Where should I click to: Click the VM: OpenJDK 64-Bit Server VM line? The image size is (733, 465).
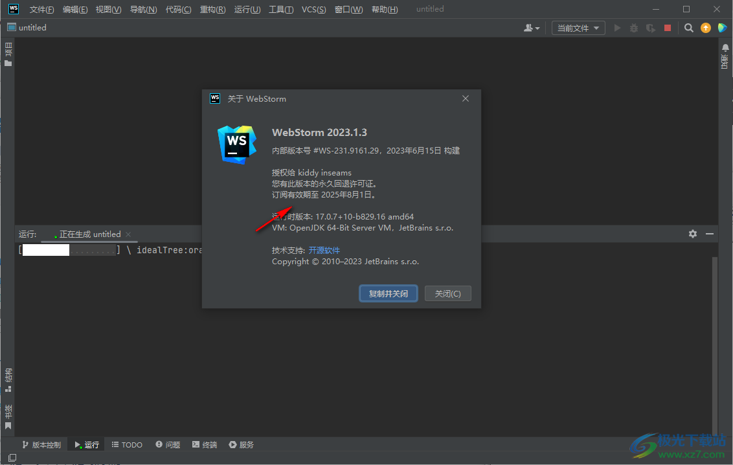click(363, 228)
